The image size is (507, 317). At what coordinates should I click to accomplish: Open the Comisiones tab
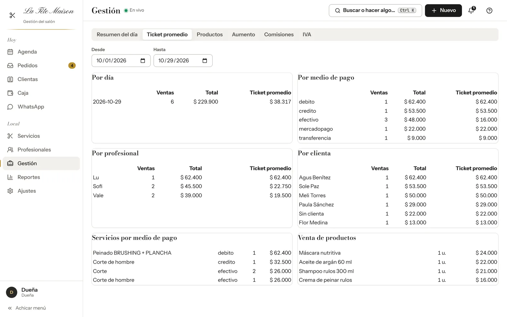279,35
